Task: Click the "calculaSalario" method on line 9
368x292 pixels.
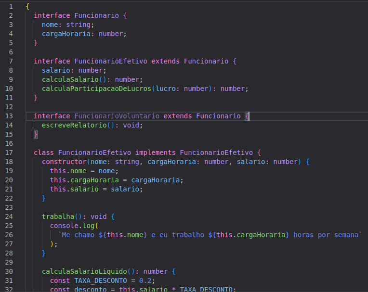Action: tap(70, 79)
